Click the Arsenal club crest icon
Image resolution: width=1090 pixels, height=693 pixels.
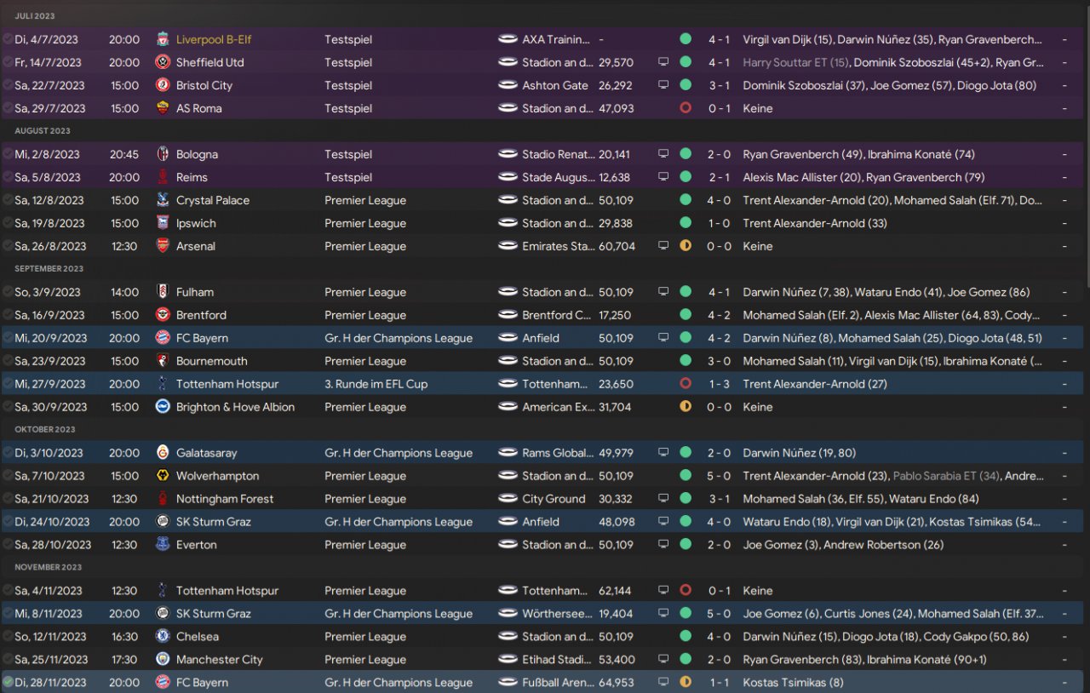163,246
